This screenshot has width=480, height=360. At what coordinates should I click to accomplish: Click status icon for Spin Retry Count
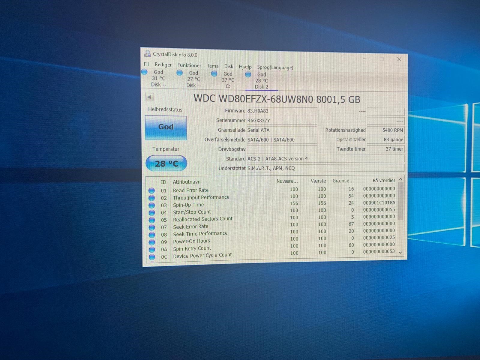pos(151,250)
